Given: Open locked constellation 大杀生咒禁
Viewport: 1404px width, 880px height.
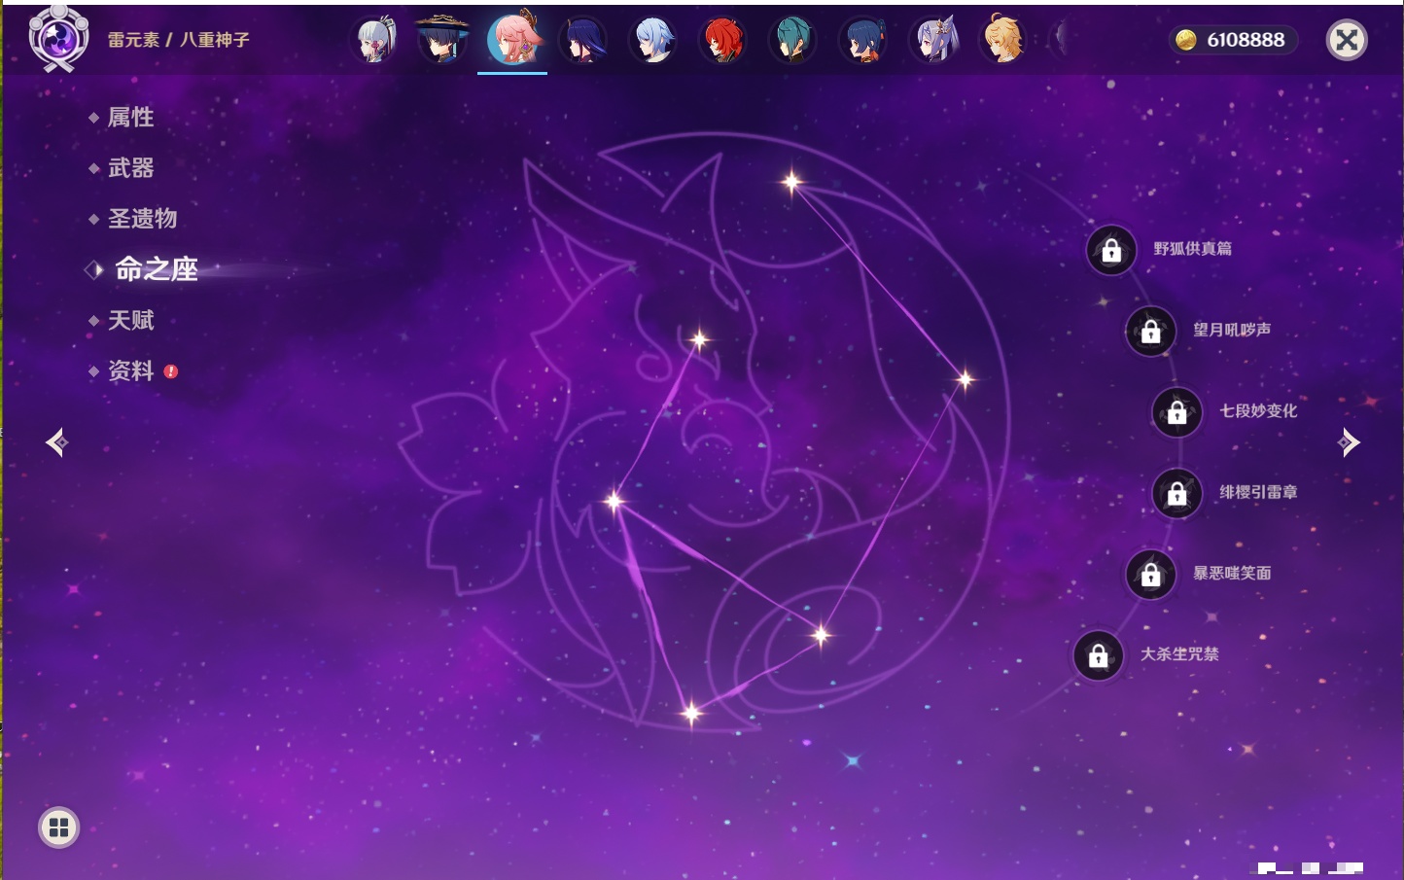Looking at the screenshot, I should [x=1098, y=655].
